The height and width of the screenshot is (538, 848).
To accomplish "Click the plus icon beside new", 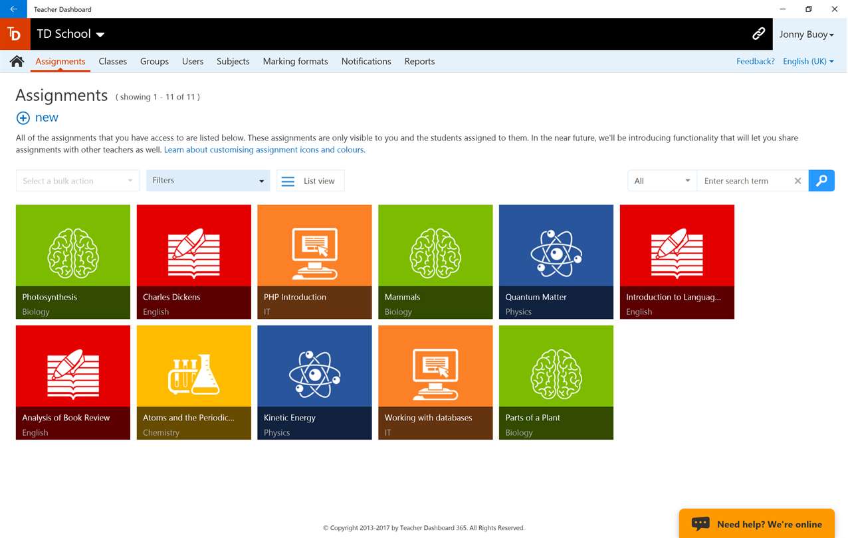I will (23, 118).
